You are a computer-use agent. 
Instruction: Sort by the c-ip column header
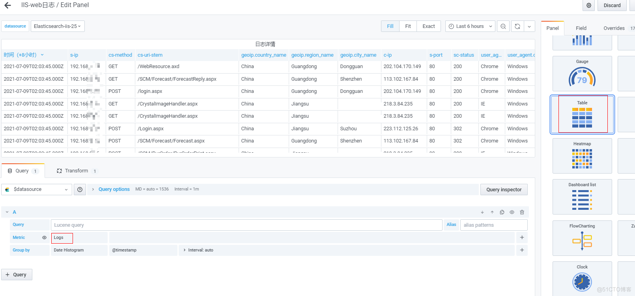[388, 55]
